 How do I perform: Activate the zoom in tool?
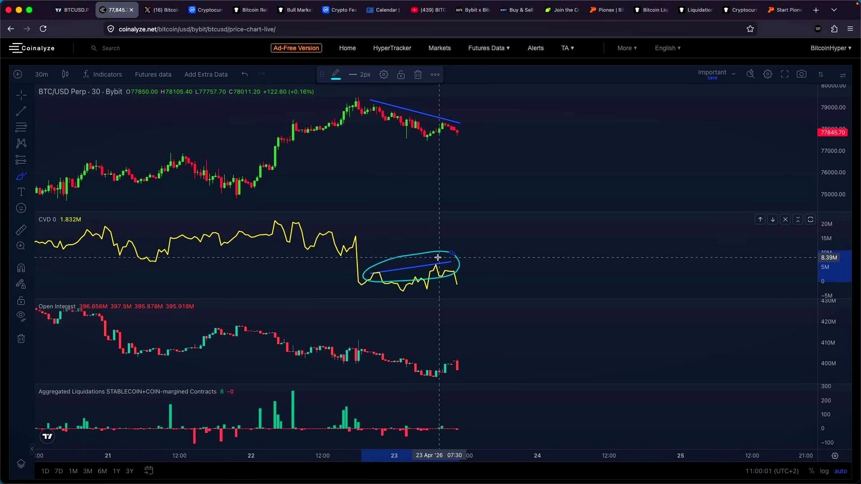coord(21,246)
